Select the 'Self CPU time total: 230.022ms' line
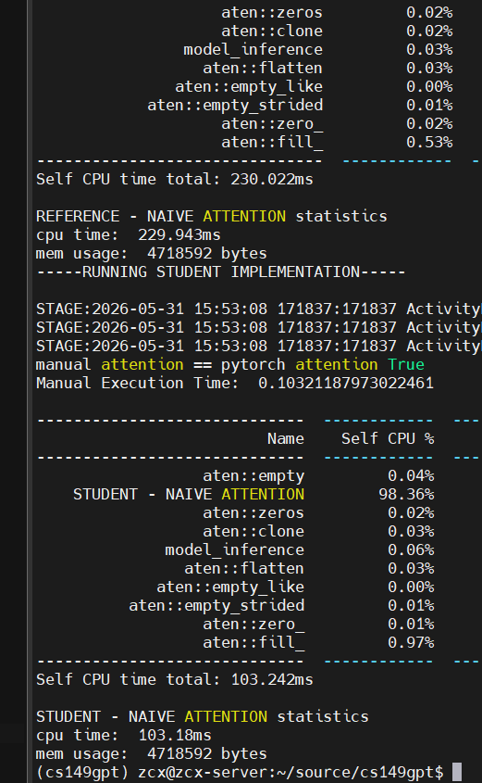The image size is (482, 783). pos(175,179)
